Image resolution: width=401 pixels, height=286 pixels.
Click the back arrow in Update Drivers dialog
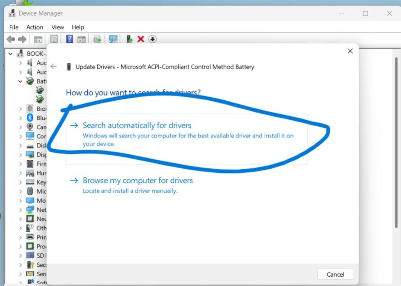(53, 67)
